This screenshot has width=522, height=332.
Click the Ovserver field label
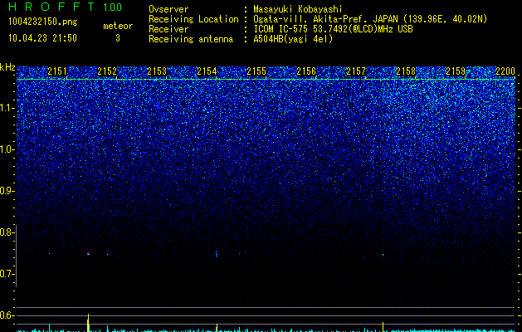click(x=168, y=9)
